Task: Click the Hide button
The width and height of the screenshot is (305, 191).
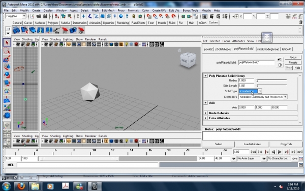Action: click(297, 68)
